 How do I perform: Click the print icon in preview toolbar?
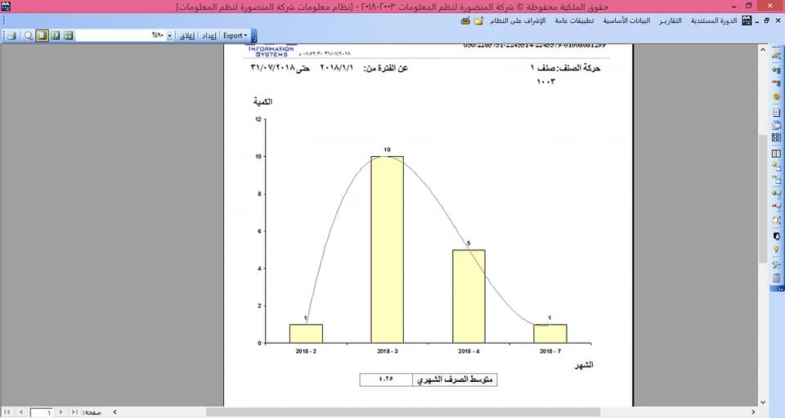pyautogui.click(x=12, y=35)
